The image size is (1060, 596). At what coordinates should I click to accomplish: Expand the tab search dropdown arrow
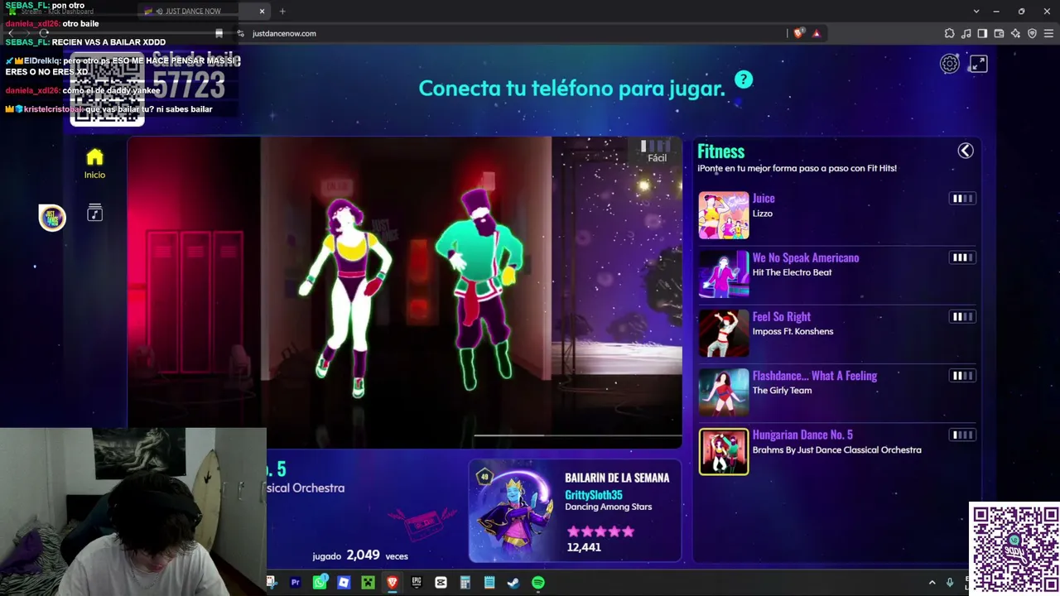[976, 12]
